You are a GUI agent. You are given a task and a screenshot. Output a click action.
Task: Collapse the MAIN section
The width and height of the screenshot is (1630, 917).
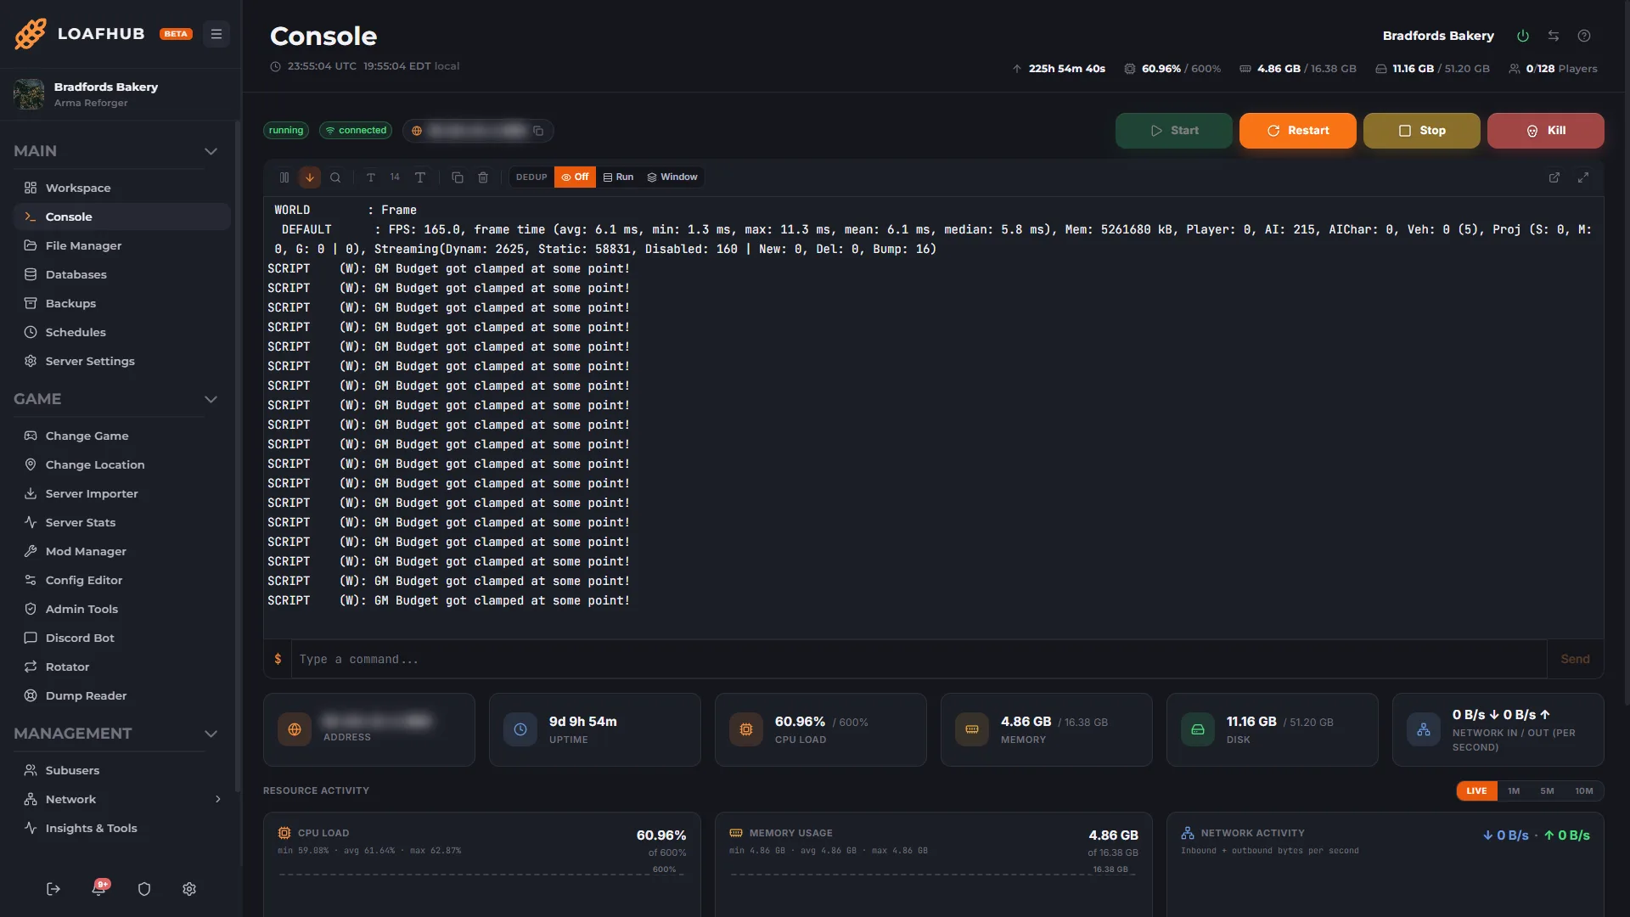click(x=211, y=151)
